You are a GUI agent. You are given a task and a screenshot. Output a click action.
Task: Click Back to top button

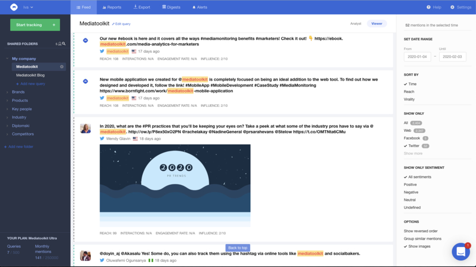pos(237,248)
